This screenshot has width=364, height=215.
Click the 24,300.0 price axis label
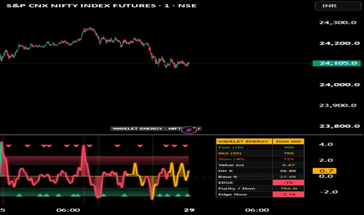pyautogui.click(x=337, y=23)
